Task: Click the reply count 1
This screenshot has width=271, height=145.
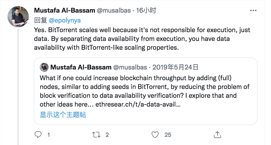Action: coord(49,135)
